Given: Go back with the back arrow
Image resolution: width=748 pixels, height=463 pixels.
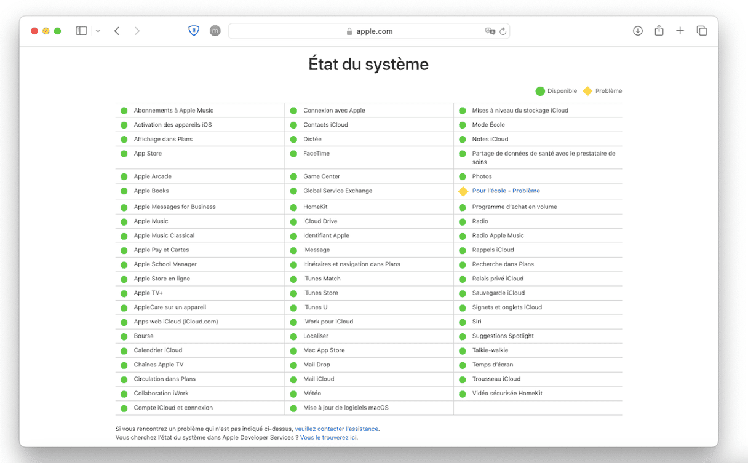Looking at the screenshot, I should point(117,31).
